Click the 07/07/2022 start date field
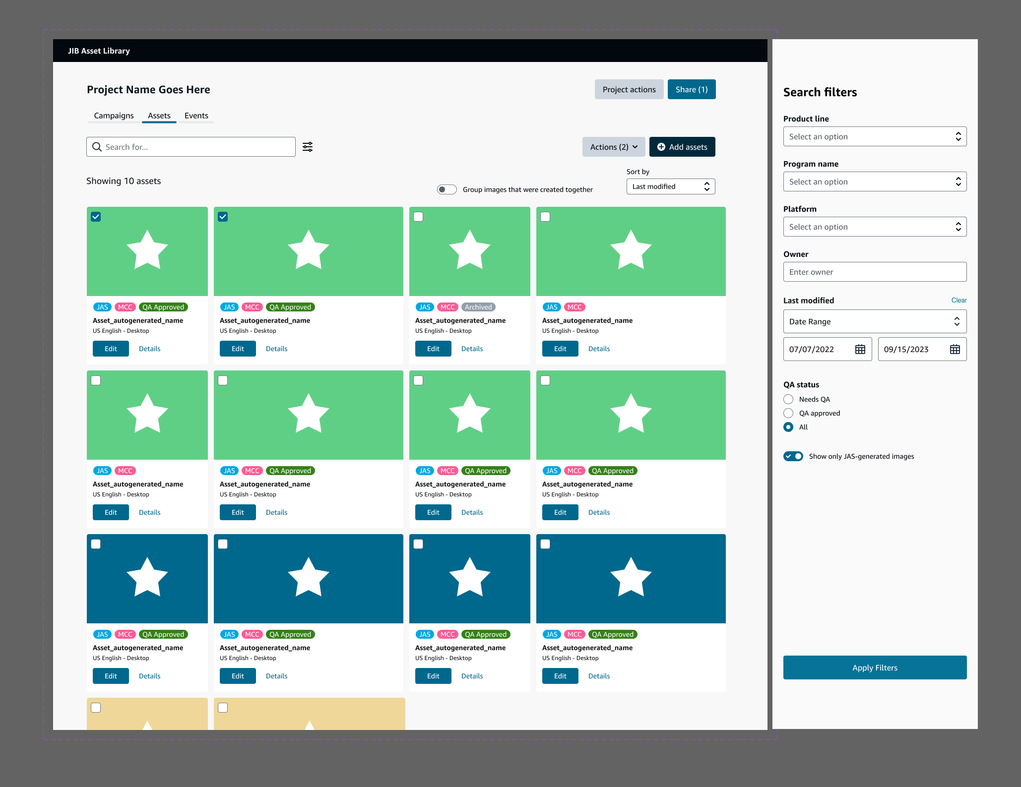Image resolution: width=1021 pixels, height=787 pixels. [x=828, y=349]
